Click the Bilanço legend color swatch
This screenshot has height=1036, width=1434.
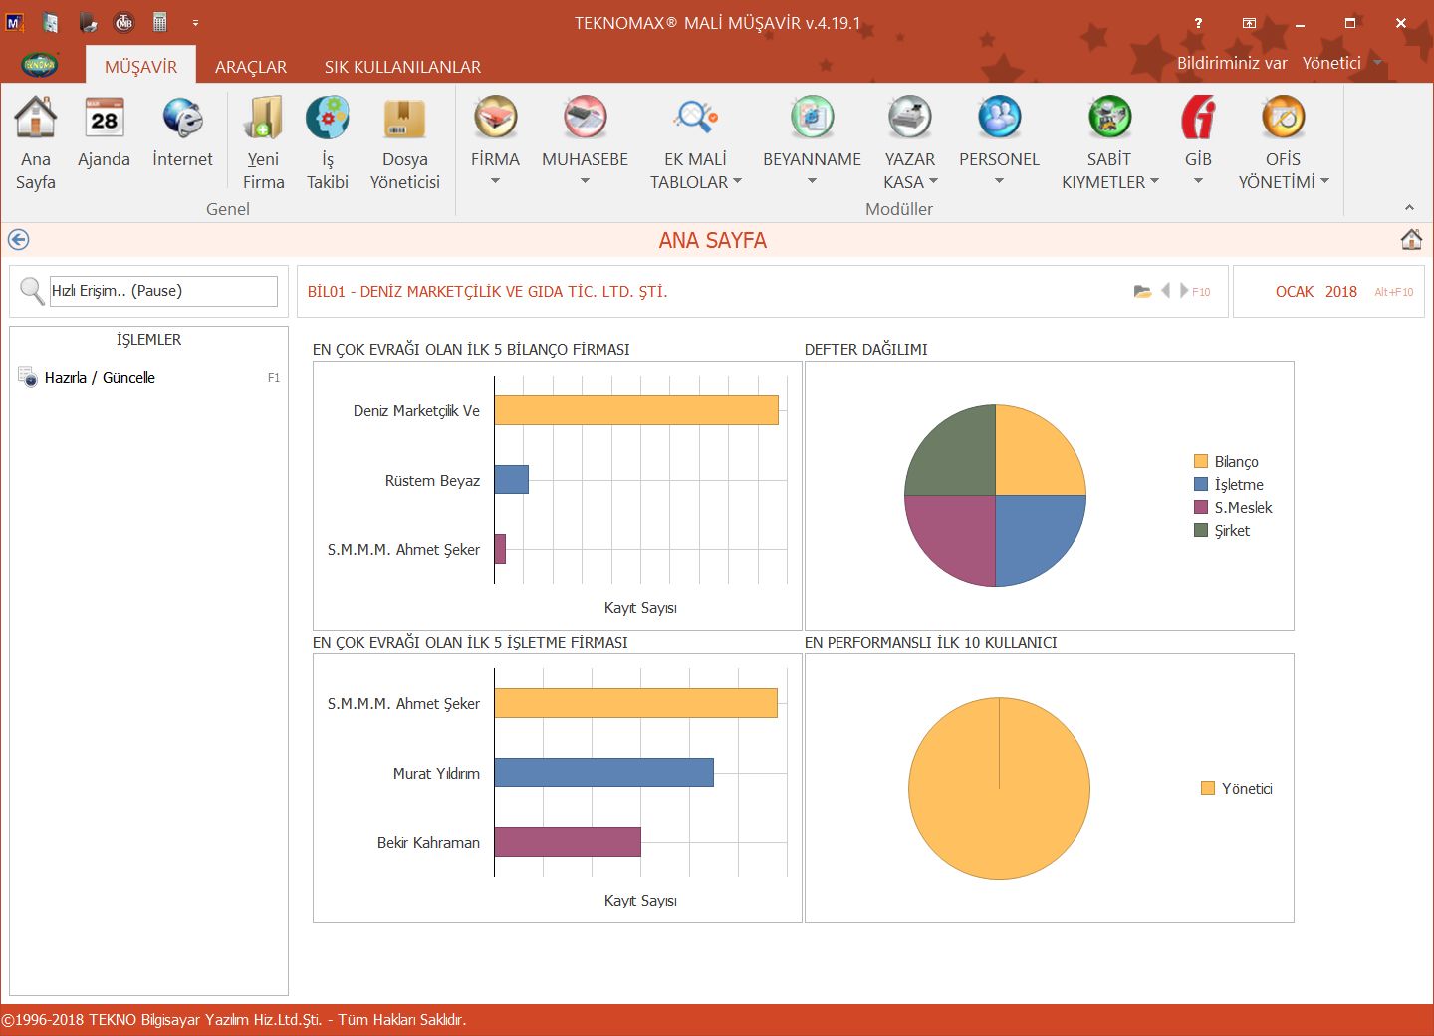1201,462
